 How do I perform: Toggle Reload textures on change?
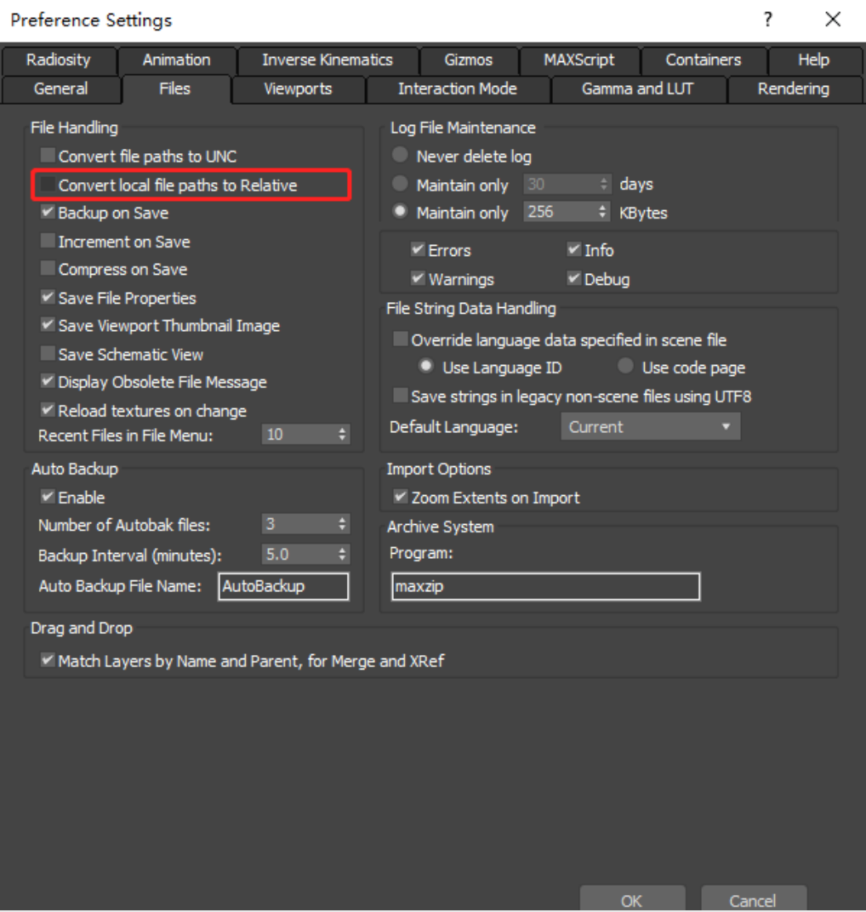[x=48, y=410]
